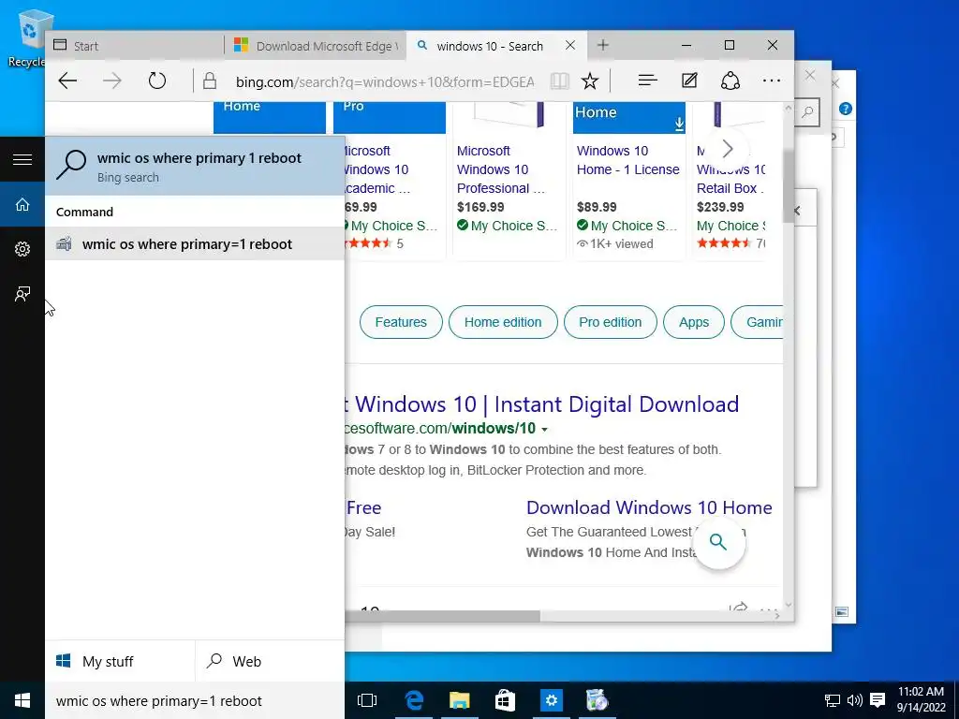Switch to My stuff search filter

[120, 661]
